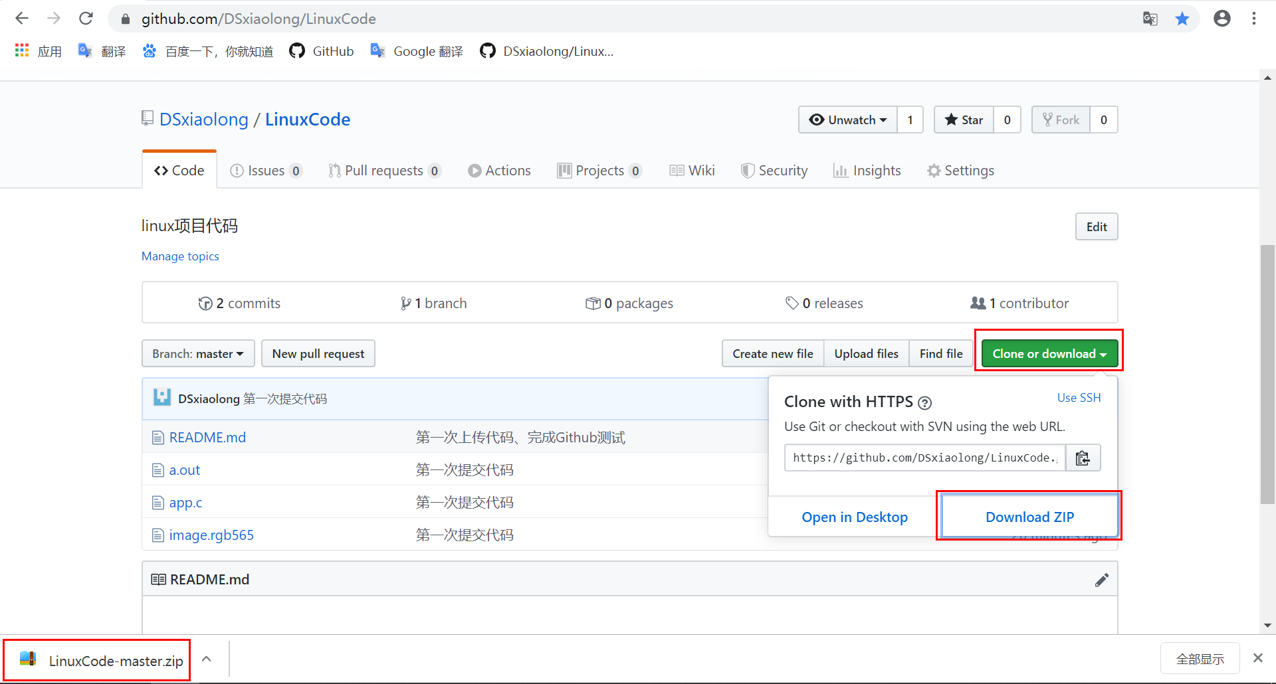Screen dimensions: 1276x684
Task: Open the image.rgb565 file
Action: [x=211, y=535]
